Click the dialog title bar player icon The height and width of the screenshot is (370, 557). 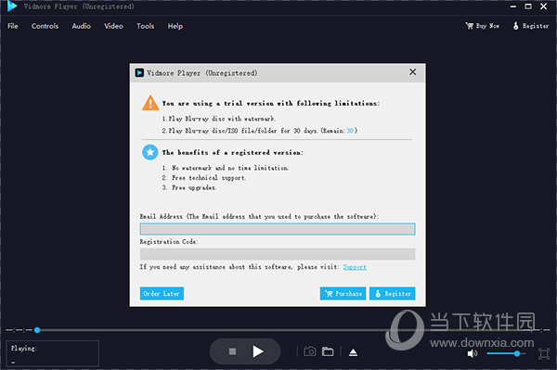(139, 72)
